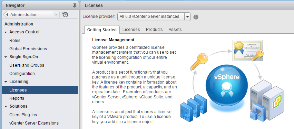The width and height of the screenshot is (294, 129).
Task: Click the license provider info icon
Action: tap(196, 17)
